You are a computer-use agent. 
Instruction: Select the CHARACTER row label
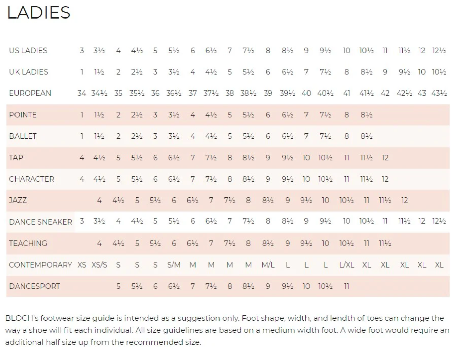(x=31, y=179)
